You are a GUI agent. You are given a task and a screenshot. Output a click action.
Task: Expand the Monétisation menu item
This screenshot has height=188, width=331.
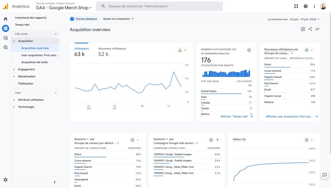pos(14,77)
